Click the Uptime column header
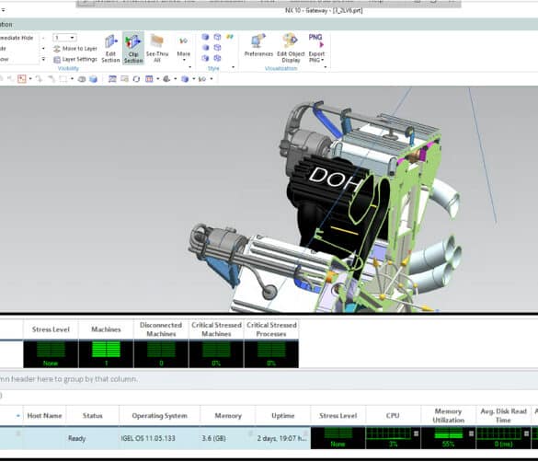The image size is (538, 462). [x=282, y=416]
